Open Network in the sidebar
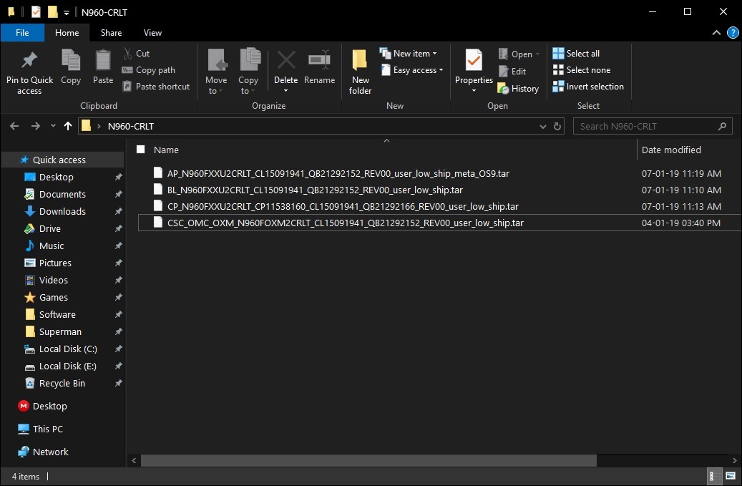Image resolution: width=742 pixels, height=486 pixels. tap(50, 452)
